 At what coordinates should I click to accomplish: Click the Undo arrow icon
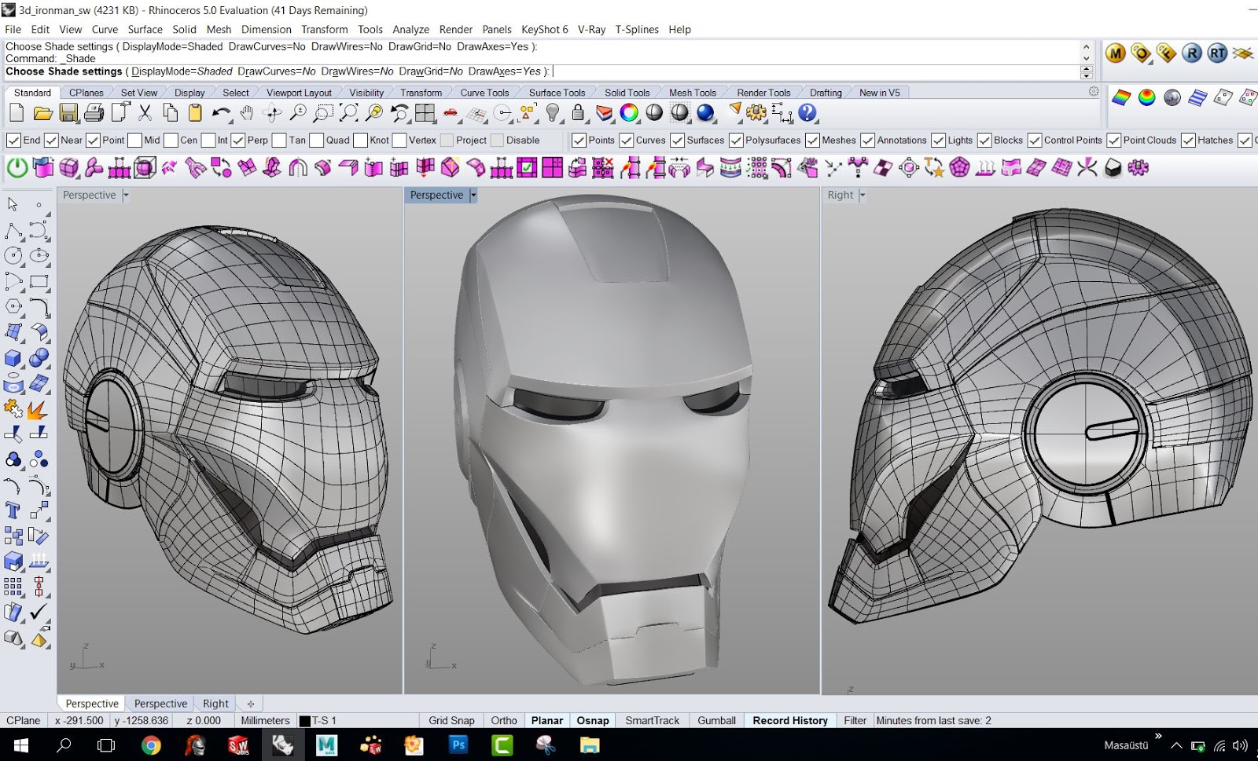[220, 113]
